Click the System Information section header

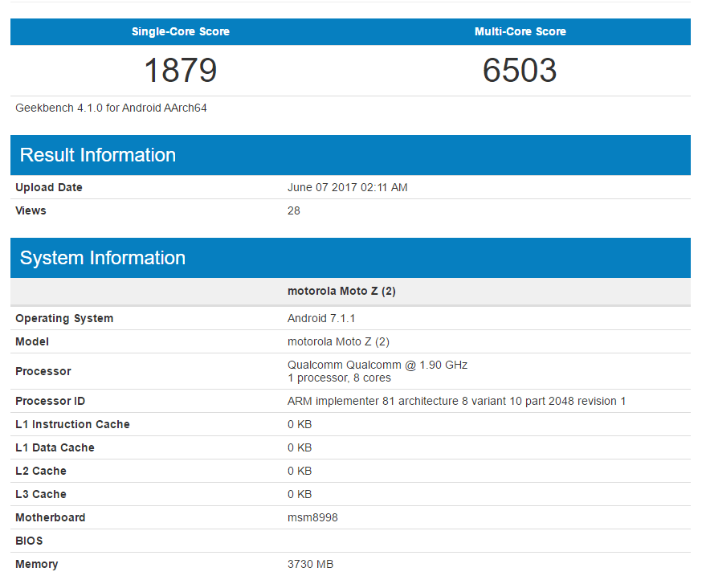102,258
